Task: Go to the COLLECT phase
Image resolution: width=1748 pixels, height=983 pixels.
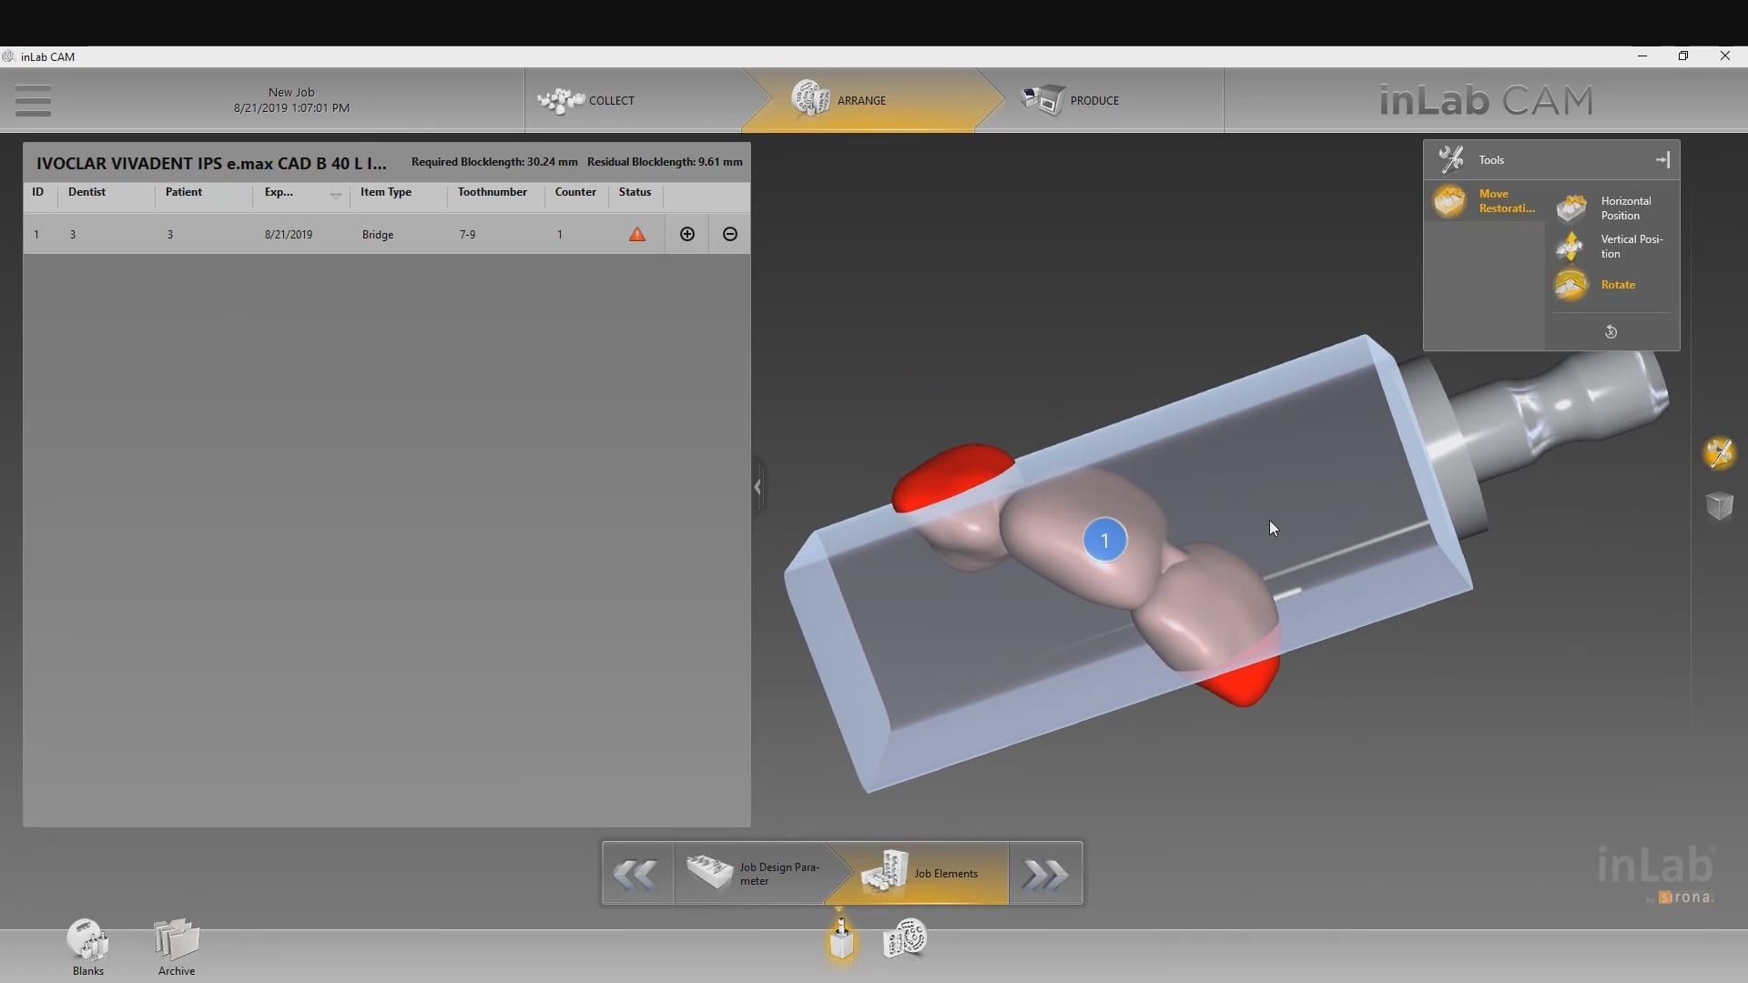Action: (x=587, y=100)
